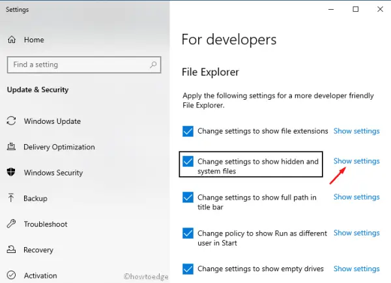The height and width of the screenshot is (283, 391).
Task: Click the Backup arrow icon
Action: coord(11,198)
